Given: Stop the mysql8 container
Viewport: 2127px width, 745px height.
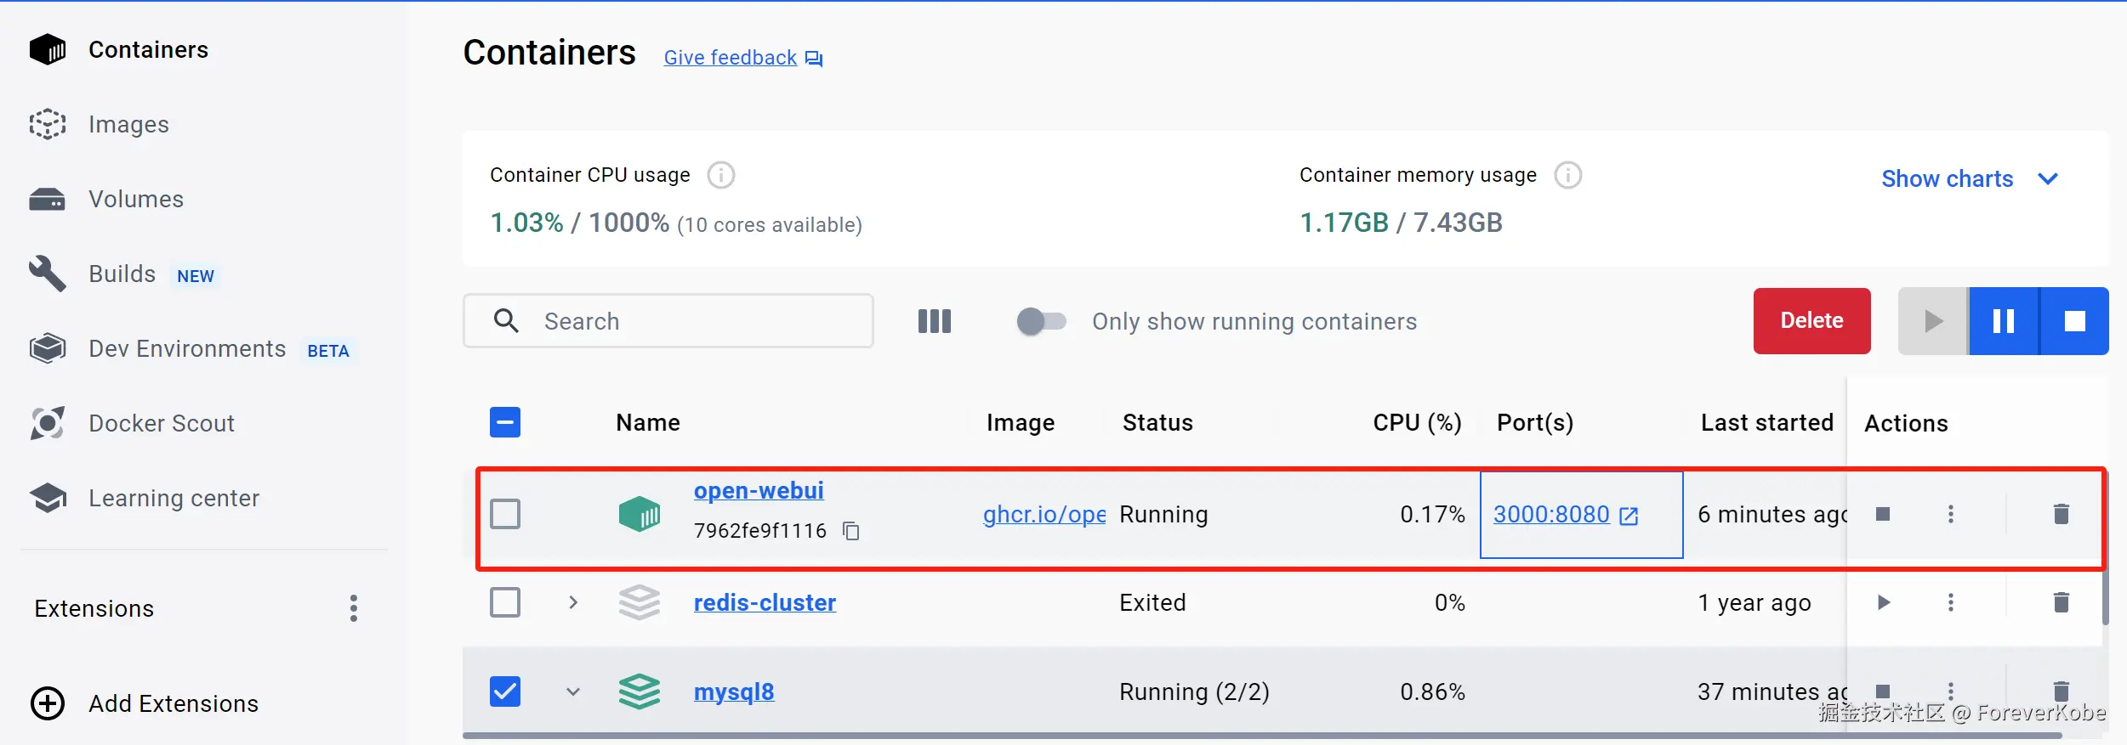Looking at the screenshot, I should point(1883,691).
